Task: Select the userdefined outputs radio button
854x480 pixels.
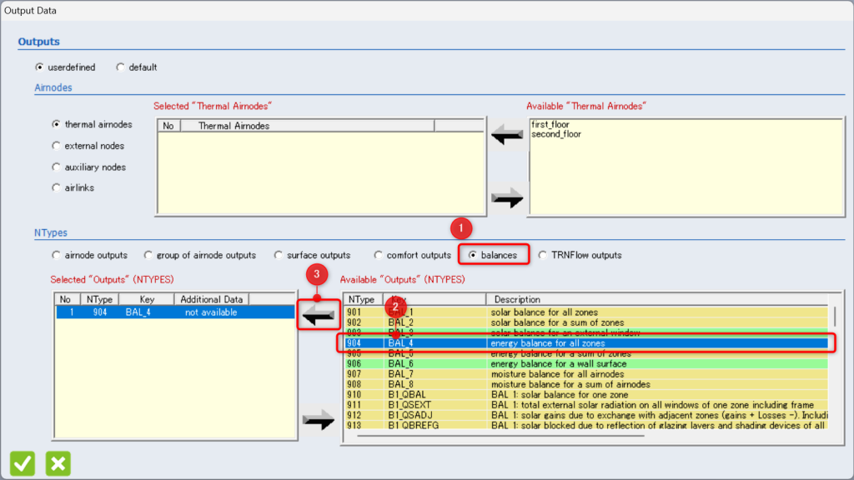Action: tap(39, 67)
